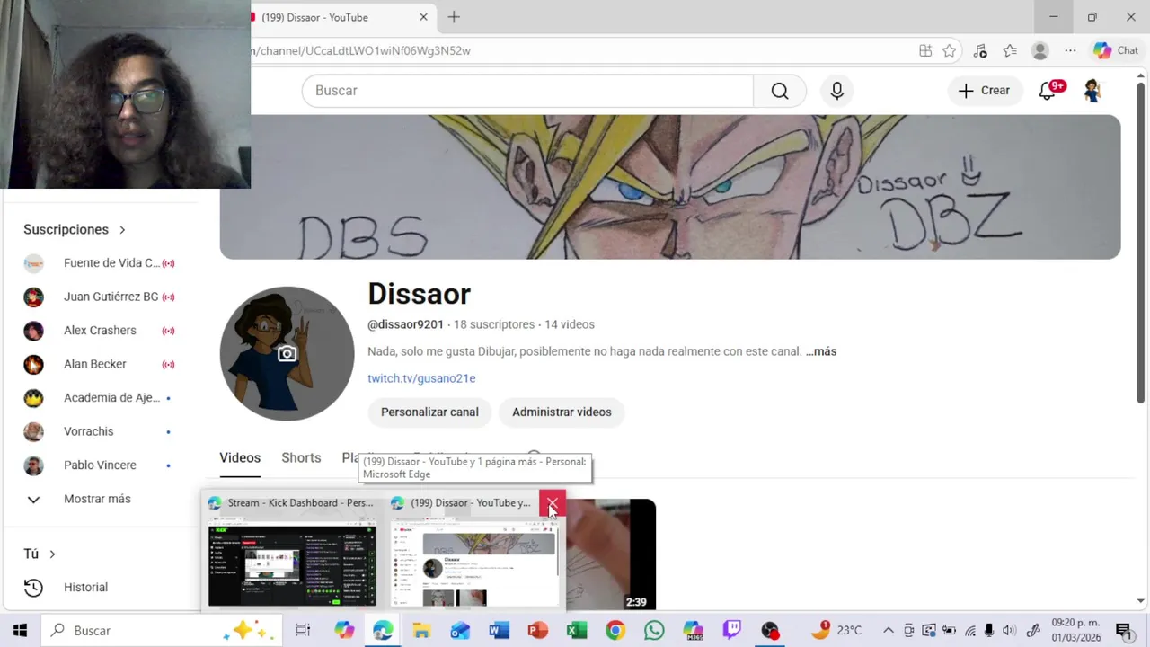Open Edge favorites list icon
Viewport: 1150px width, 647px height.
[1010, 51]
